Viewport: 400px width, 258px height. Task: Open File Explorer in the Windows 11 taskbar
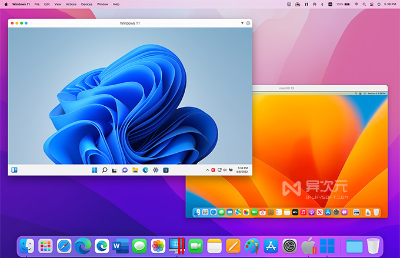tap(135, 170)
